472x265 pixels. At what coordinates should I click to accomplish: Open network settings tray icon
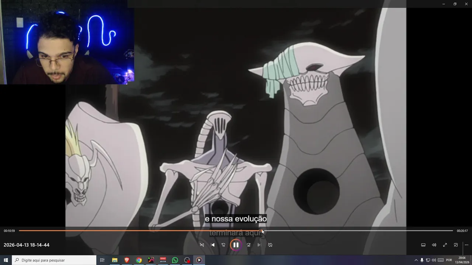click(428, 260)
